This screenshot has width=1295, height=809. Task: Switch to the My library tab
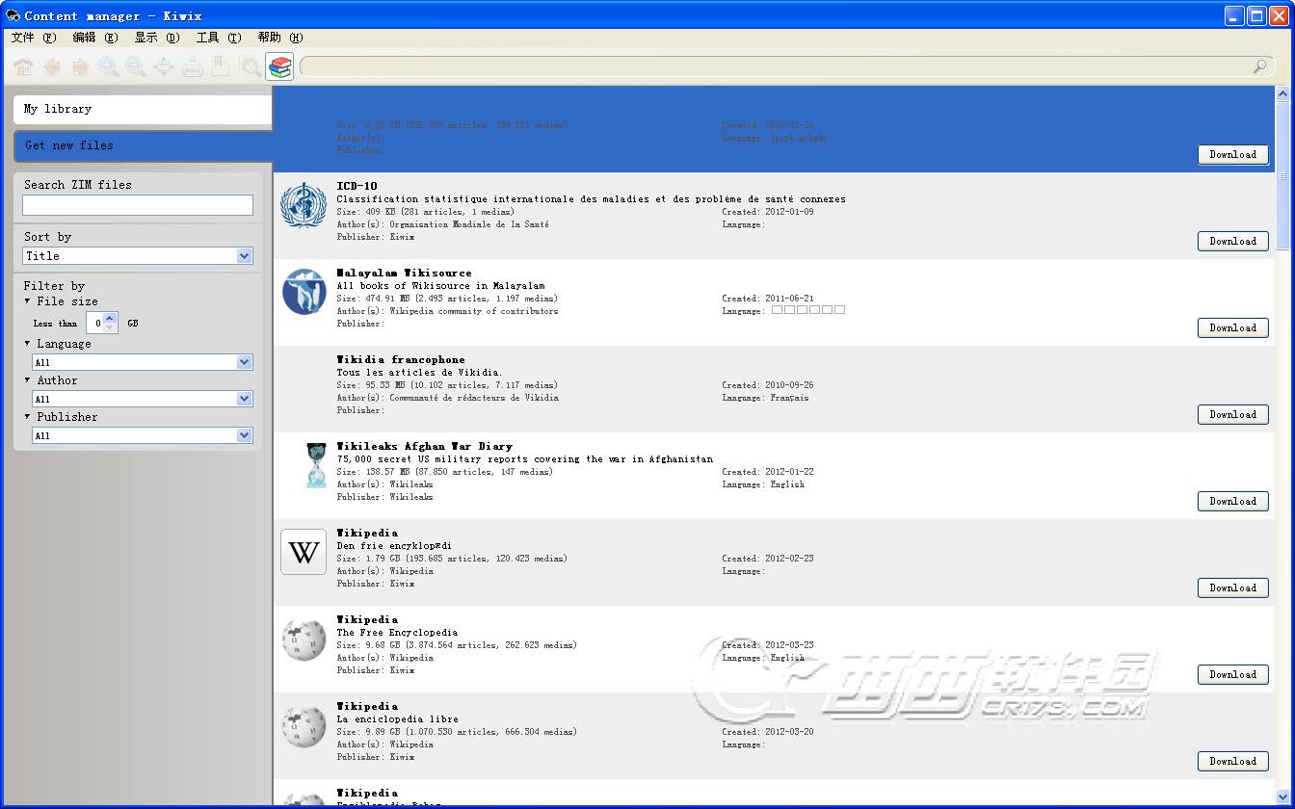coord(143,109)
